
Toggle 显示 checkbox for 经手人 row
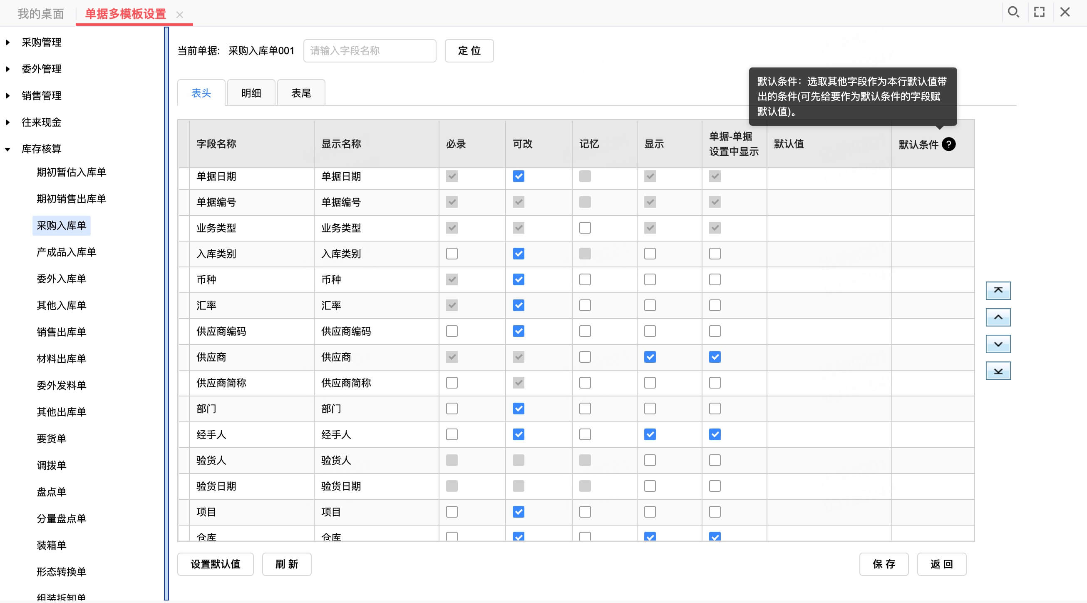point(650,434)
